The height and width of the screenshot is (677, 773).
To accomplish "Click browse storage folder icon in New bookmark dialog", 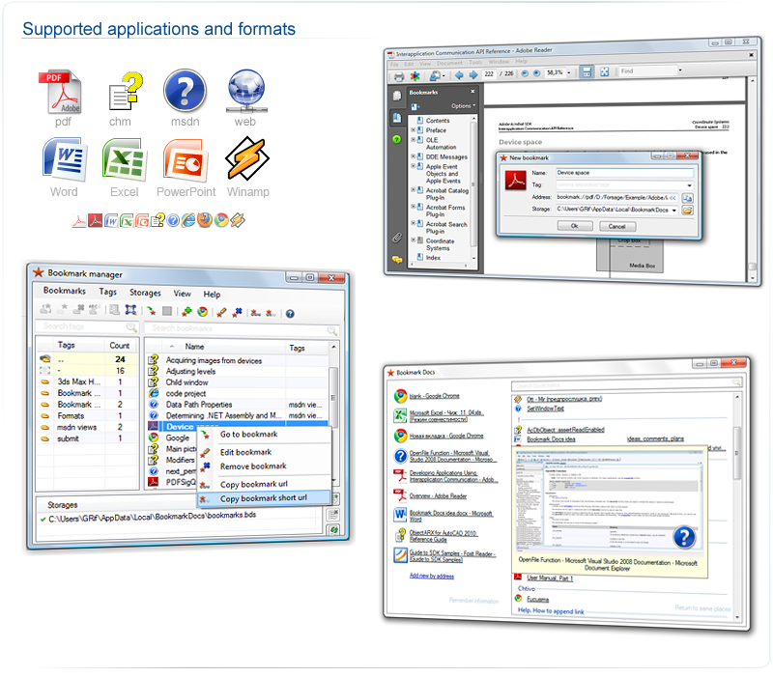I will point(687,211).
